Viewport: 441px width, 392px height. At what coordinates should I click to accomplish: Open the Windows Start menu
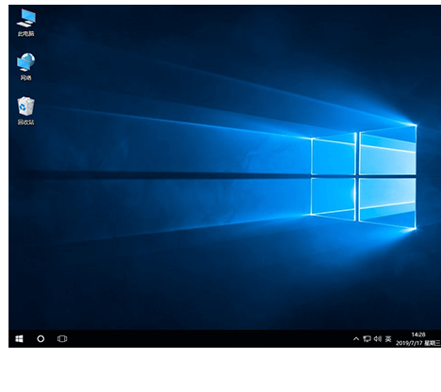coord(19,339)
